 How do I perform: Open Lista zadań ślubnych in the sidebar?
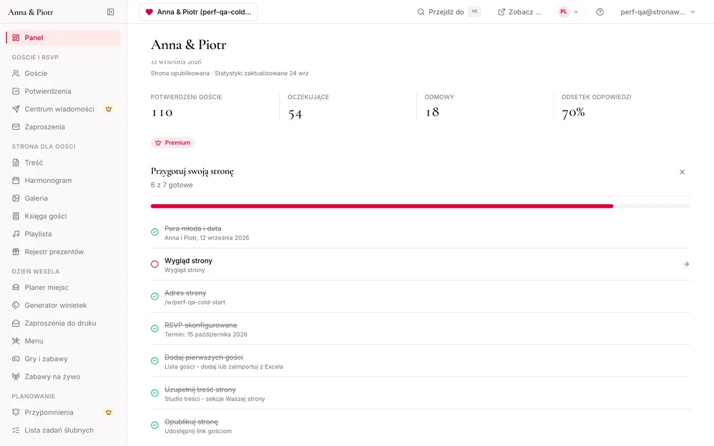(63, 430)
